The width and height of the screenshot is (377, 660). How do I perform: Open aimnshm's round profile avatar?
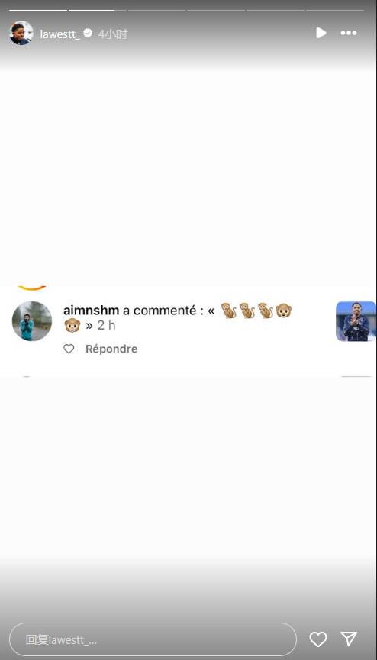click(x=32, y=320)
